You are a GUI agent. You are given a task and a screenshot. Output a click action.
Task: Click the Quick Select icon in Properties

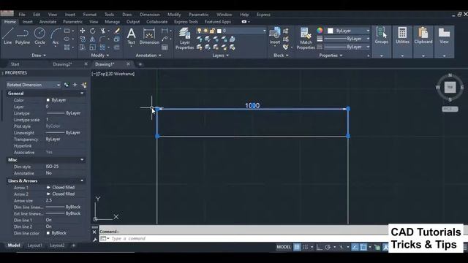click(84, 85)
